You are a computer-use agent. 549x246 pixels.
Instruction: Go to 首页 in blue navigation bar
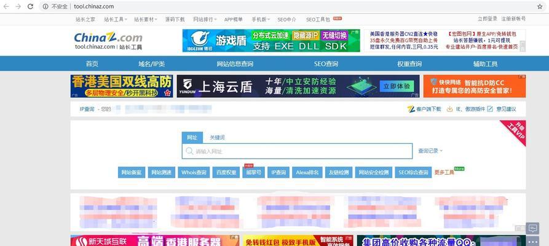point(92,64)
